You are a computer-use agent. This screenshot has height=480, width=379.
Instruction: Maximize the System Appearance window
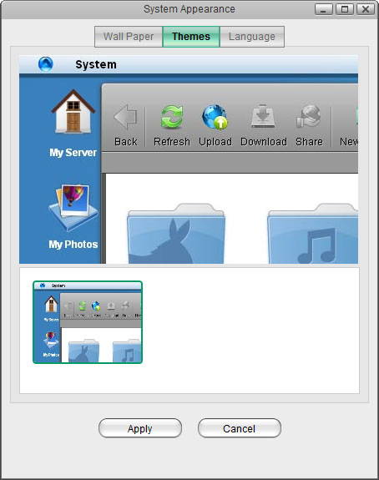pyautogui.click(x=345, y=9)
